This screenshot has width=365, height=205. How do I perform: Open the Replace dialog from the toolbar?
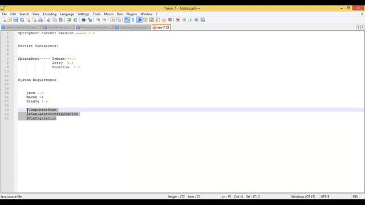coord(90,20)
